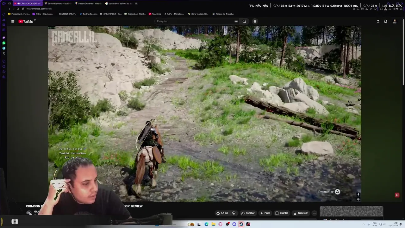Open more actions three-dot menu
This screenshot has height=228, width=405.
314,213
